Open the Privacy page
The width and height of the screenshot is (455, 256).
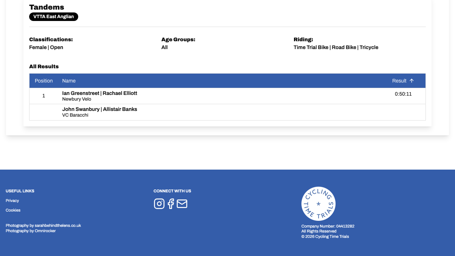[12, 200]
